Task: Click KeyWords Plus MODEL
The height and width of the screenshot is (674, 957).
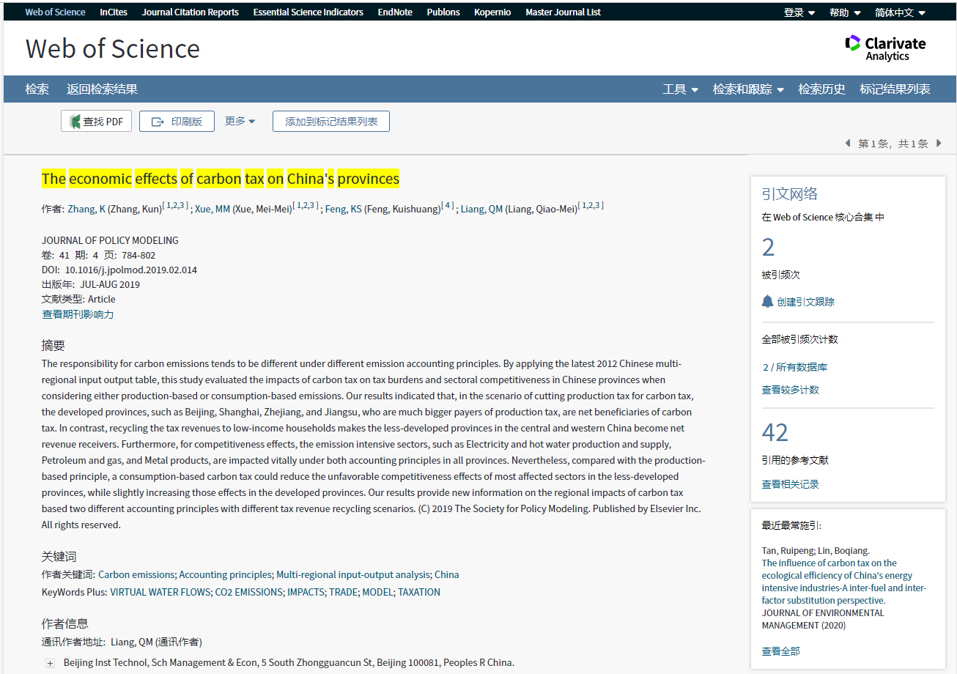Action: pos(377,593)
